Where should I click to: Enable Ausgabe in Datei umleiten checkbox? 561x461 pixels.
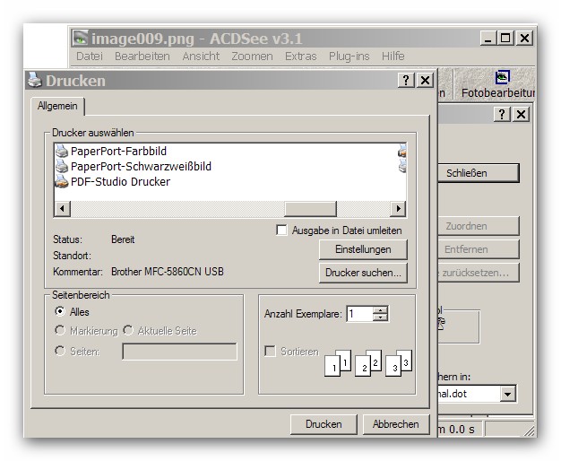281,230
